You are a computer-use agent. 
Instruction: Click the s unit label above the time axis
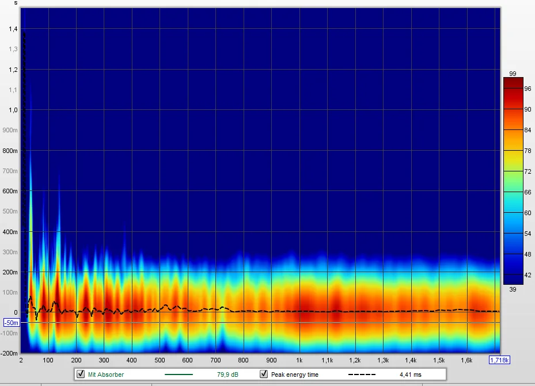16,3
